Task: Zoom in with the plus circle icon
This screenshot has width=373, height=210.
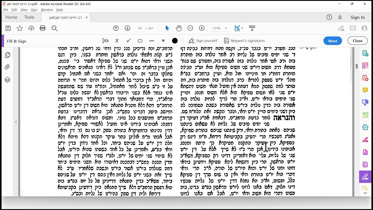Action: tap(202, 28)
